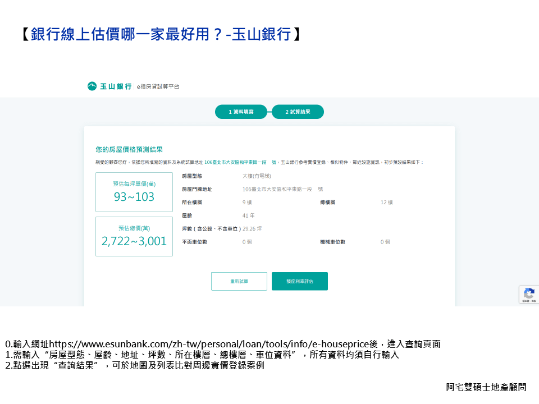Click the gray address value in details
Image resolution: width=539 pixels, height=404 pixels.
tap(282, 189)
